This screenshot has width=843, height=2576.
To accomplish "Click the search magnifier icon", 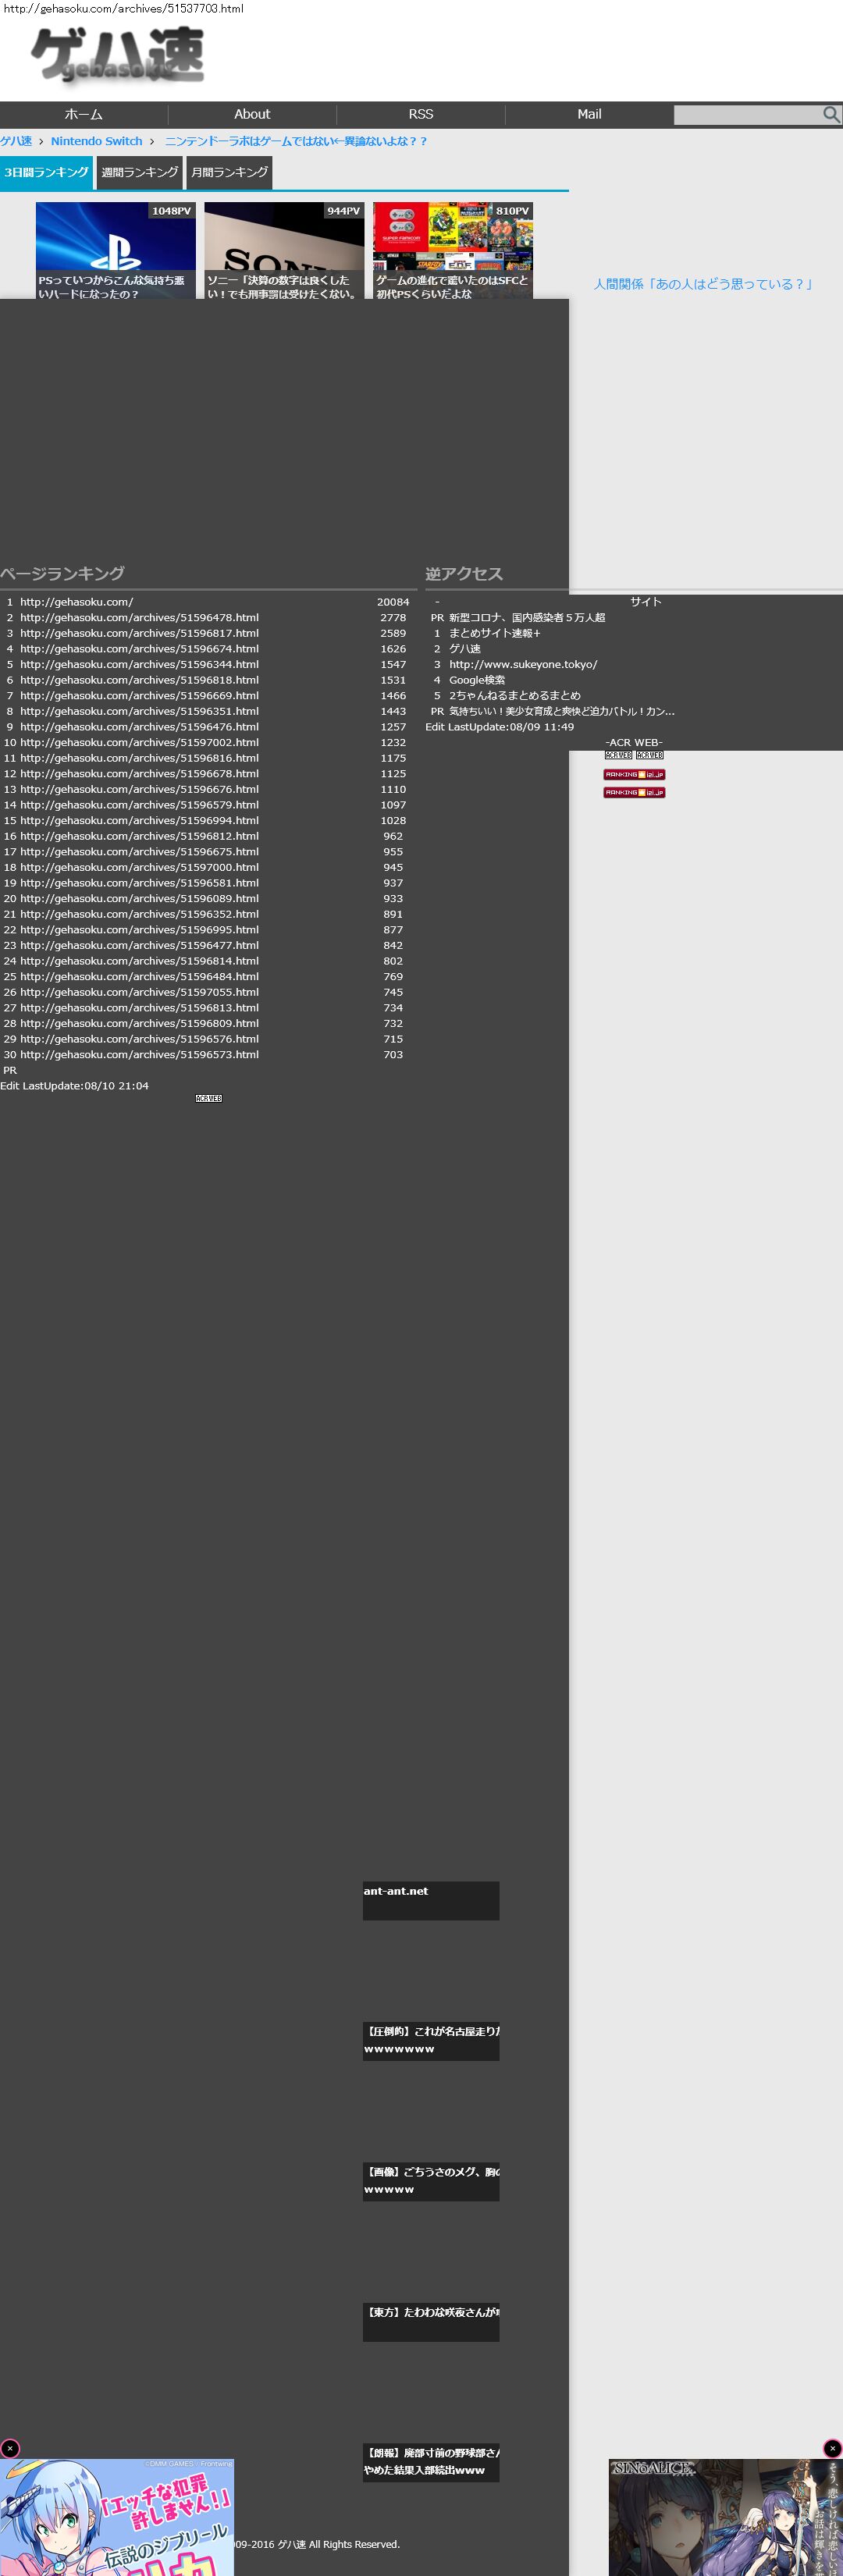I will point(831,115).
